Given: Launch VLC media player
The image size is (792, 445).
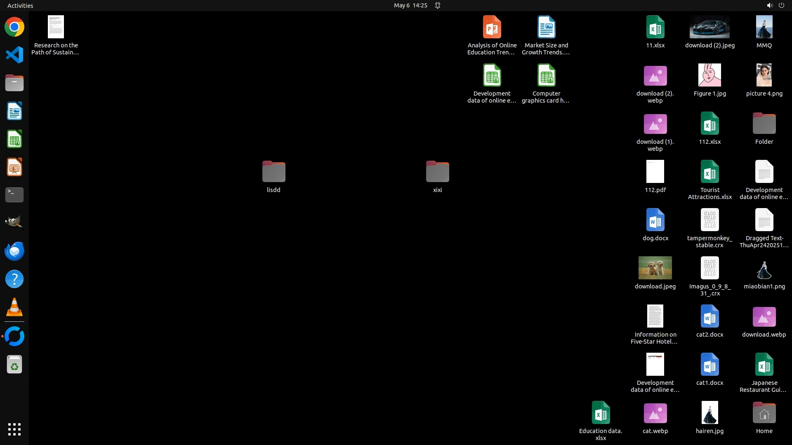Looking at the screenshot, I should [14, 307].
